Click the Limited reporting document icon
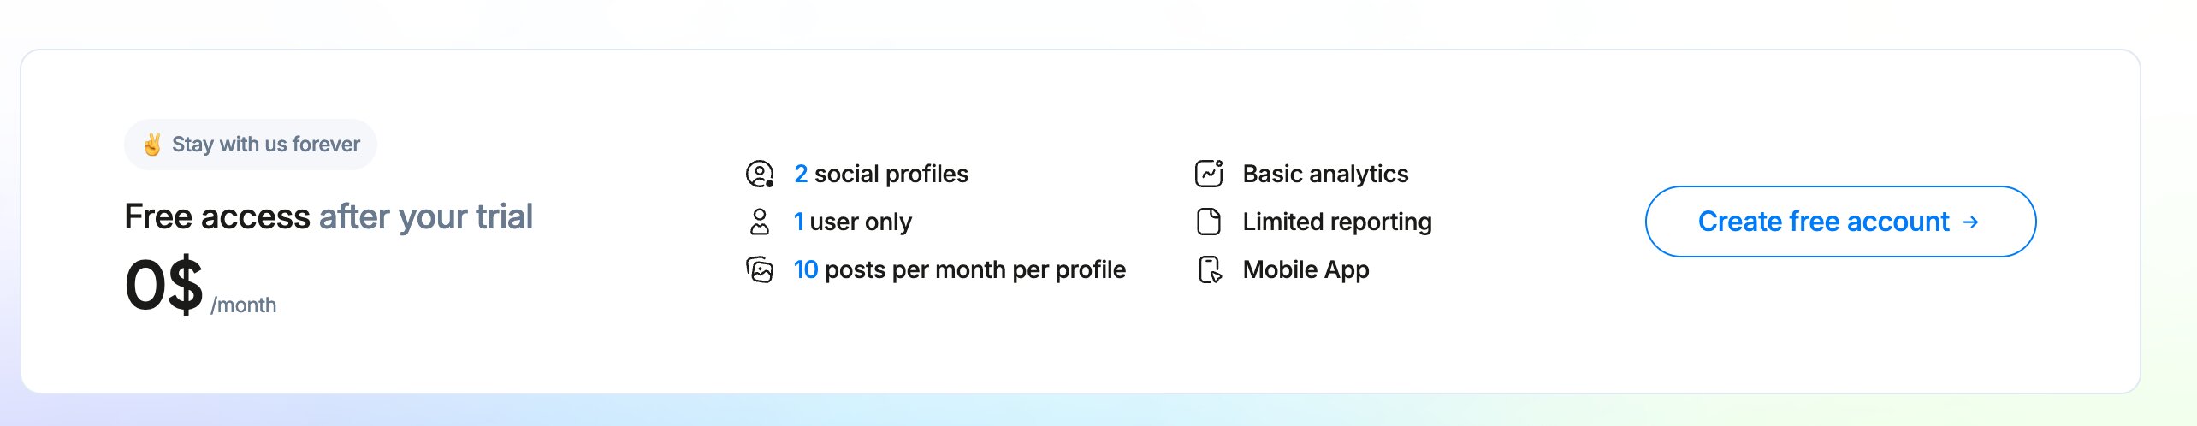The height and width of the screenshot is (426, 2197). (x=1209, y=222)
